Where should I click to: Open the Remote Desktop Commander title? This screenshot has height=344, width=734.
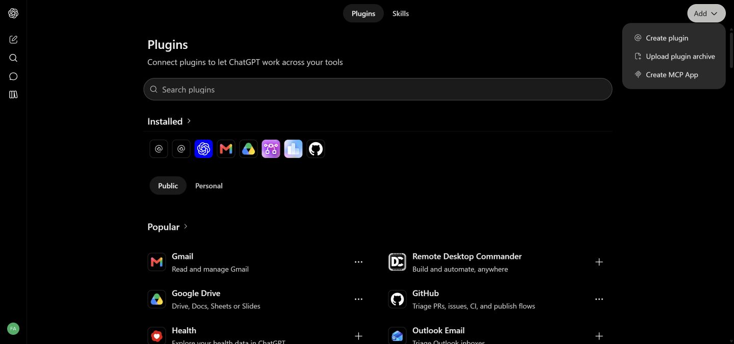[x=467, y=256]
